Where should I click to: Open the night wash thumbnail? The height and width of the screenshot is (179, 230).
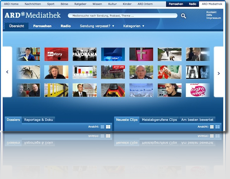click(x=198, y=90)
